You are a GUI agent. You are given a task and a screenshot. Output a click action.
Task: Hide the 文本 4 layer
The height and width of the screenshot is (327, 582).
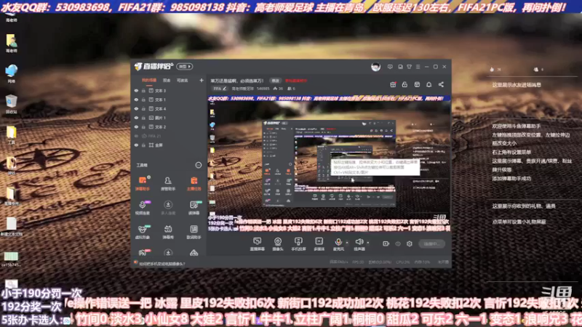coord(136,108)
